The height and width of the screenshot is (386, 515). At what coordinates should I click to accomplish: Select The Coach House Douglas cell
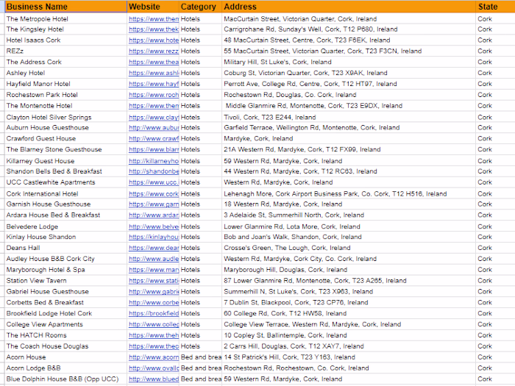click(x=65, y=346)
